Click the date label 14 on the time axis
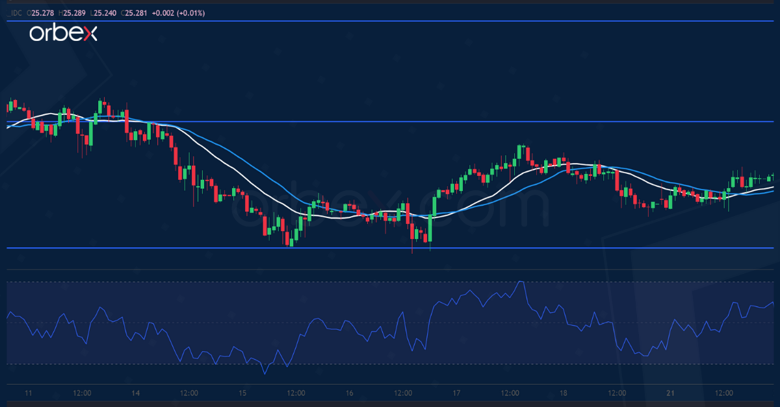 click(x=136, y=393)
